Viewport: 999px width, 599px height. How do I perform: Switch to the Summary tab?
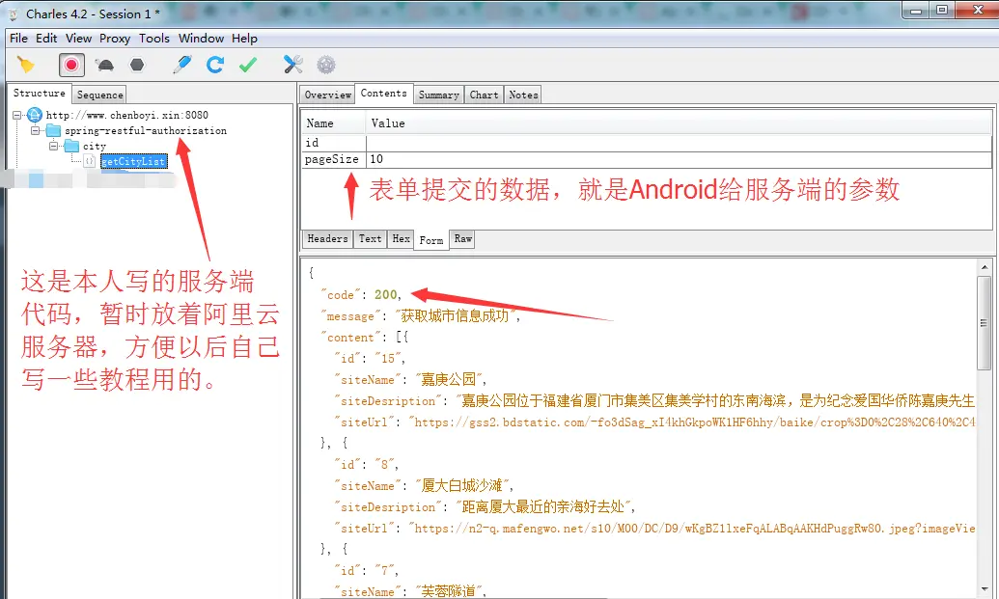pos(438,95)
